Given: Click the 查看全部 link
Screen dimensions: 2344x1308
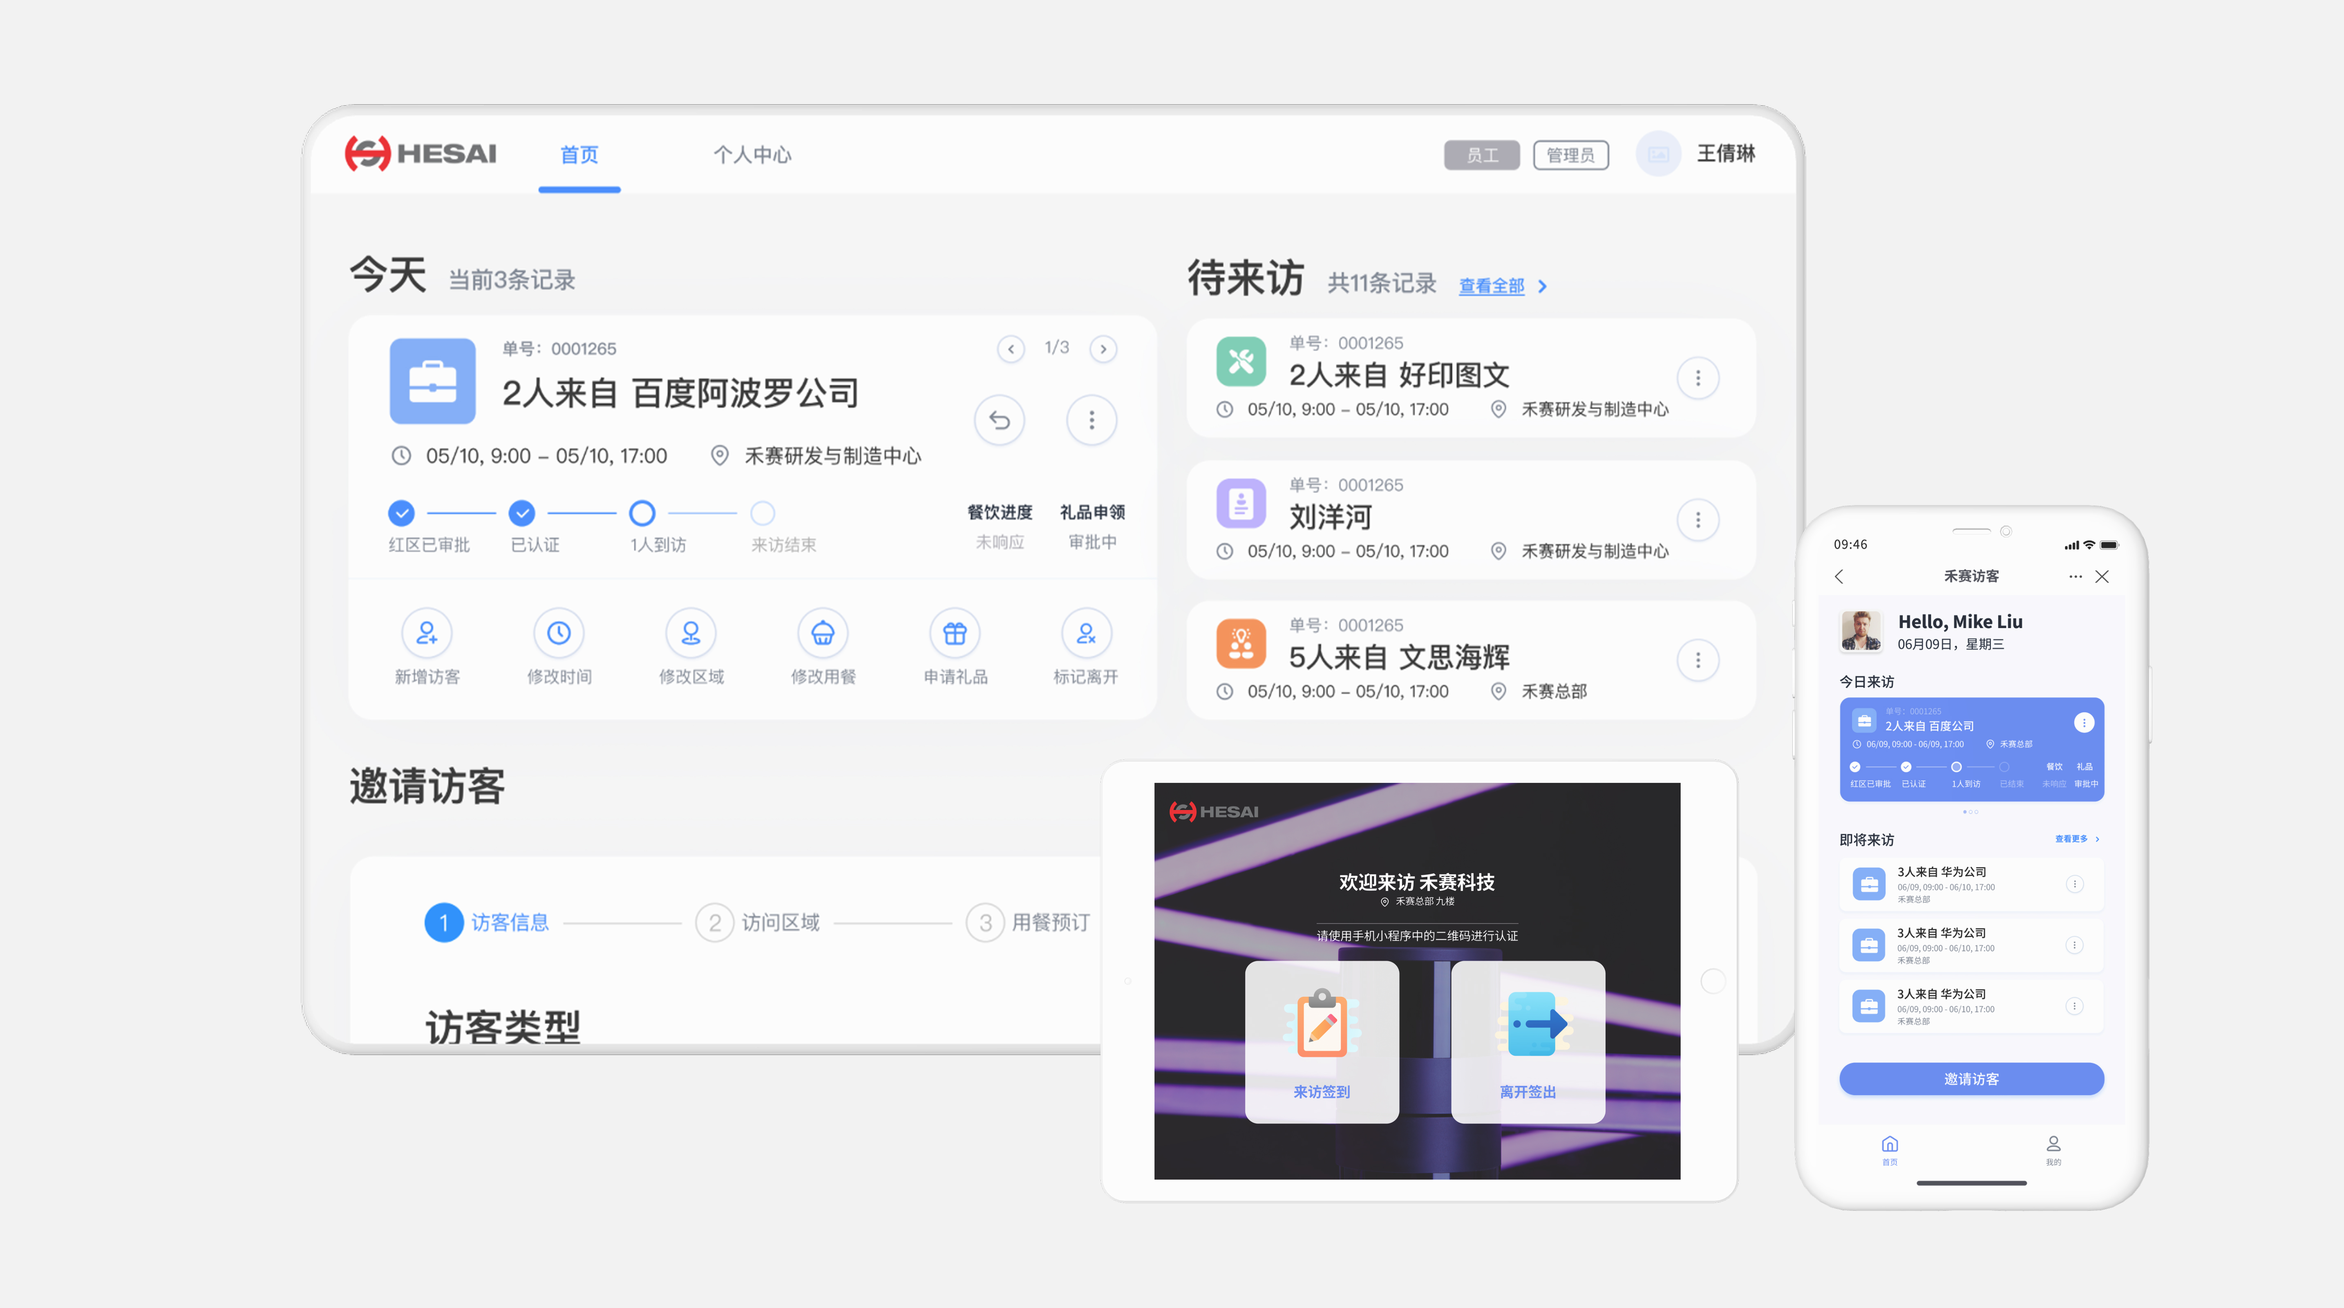Looking at the screenshot, I should (1492, 286).
